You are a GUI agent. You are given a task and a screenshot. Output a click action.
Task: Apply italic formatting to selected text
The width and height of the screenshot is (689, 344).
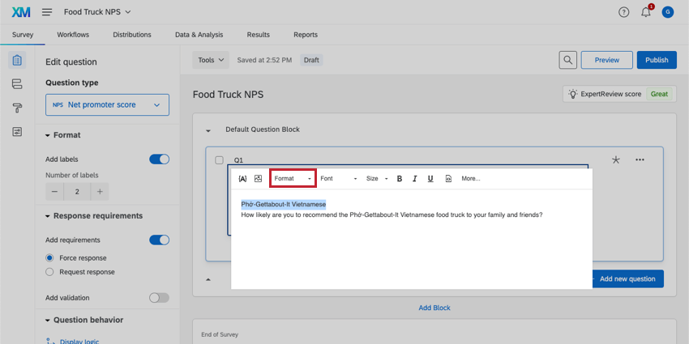click(414, 178)
